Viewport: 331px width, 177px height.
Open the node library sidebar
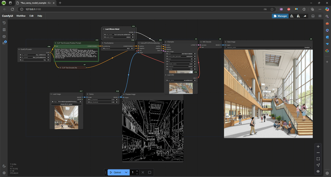(4, 29)
